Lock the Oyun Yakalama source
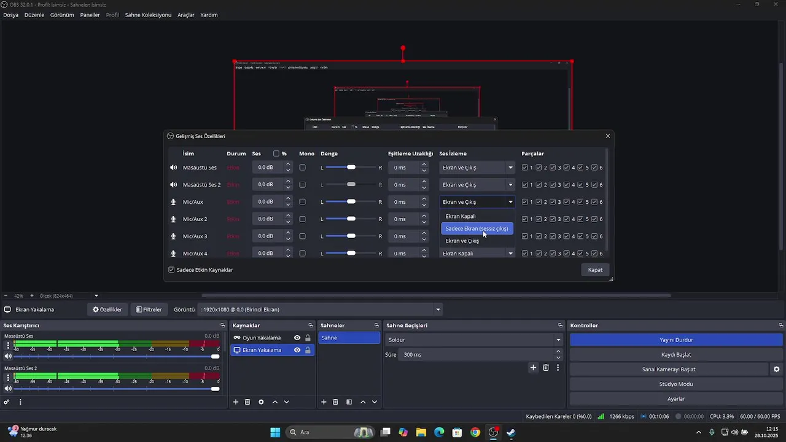The width and height of the screenshot is (786, 442). pos(308,338)
